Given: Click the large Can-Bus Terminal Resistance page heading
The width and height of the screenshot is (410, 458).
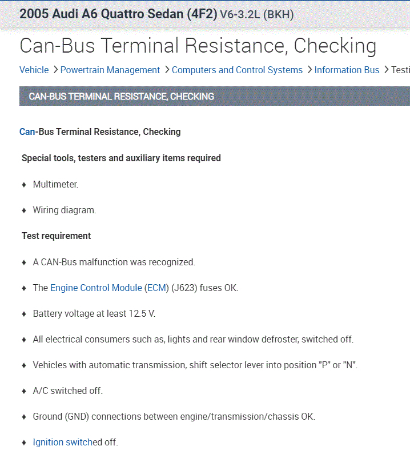Looking at the screenshot, I should point(198,46).
